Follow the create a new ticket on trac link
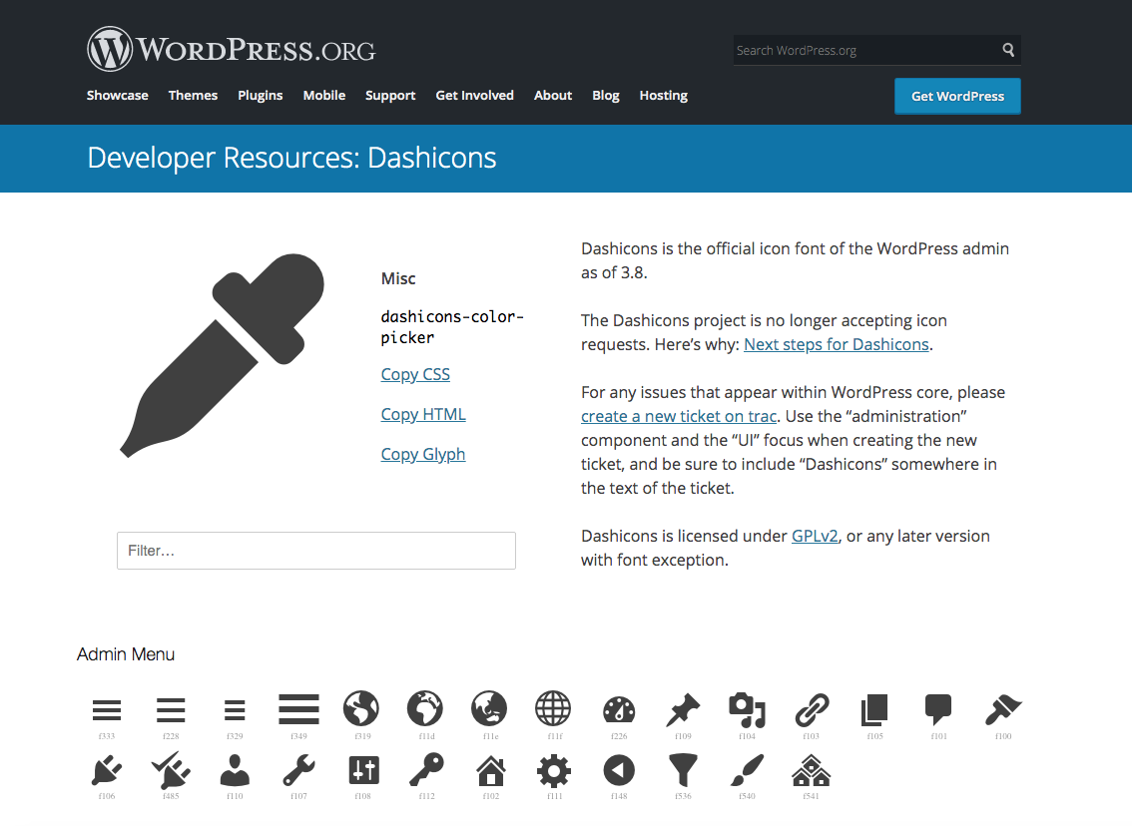1132x826 pixels. pos(679,416)
